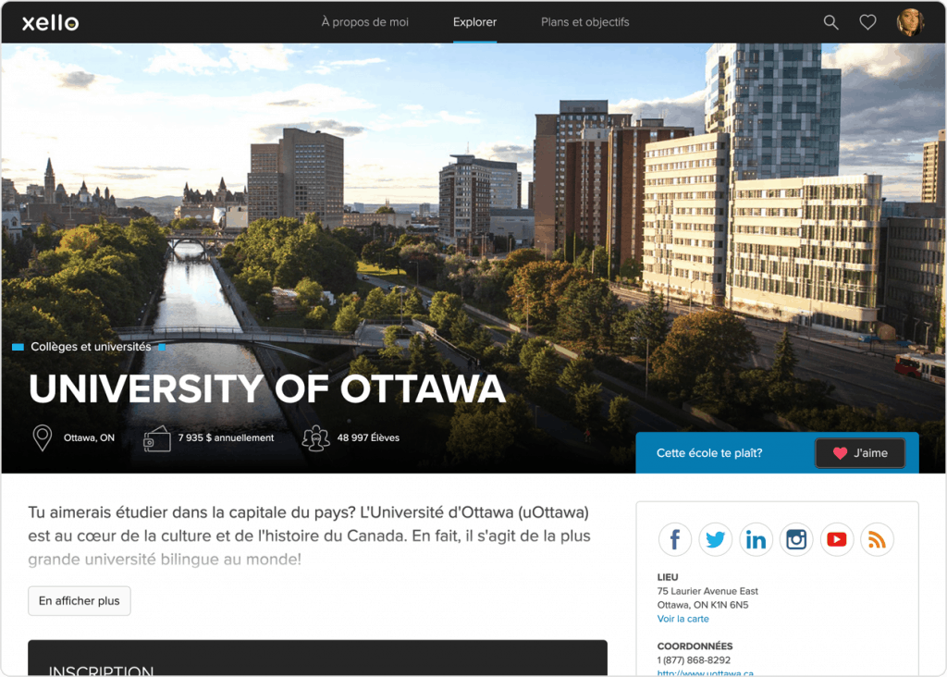
Task: Open the YouTube channel icon
Action: coord(837,539)
